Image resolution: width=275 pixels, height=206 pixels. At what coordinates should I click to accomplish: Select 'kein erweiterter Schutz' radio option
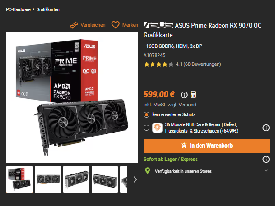tap(146, 115)
